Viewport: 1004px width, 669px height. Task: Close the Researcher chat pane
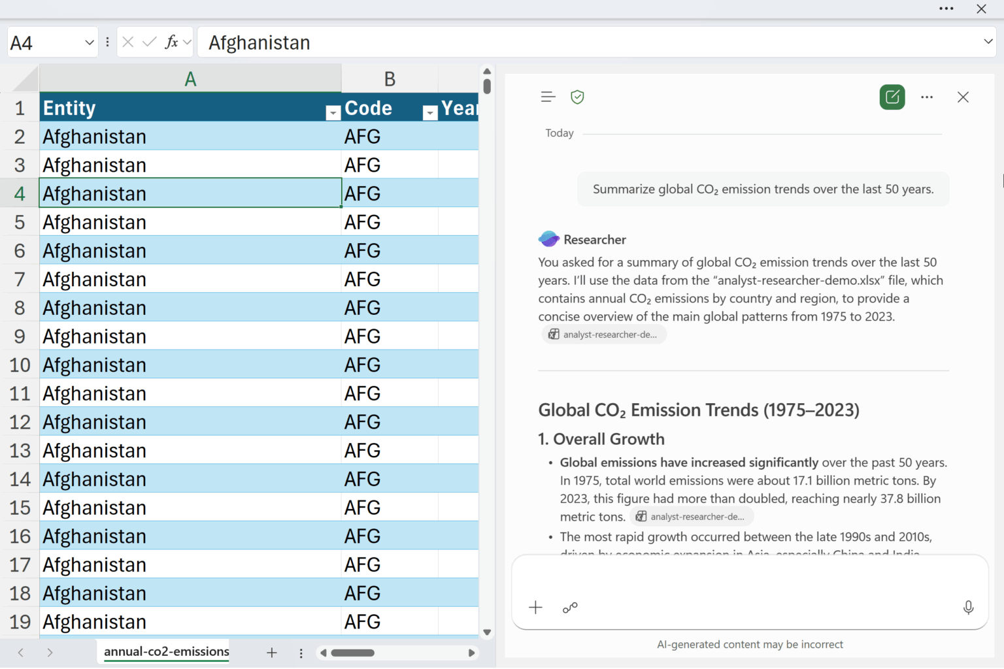pos(963,97)
